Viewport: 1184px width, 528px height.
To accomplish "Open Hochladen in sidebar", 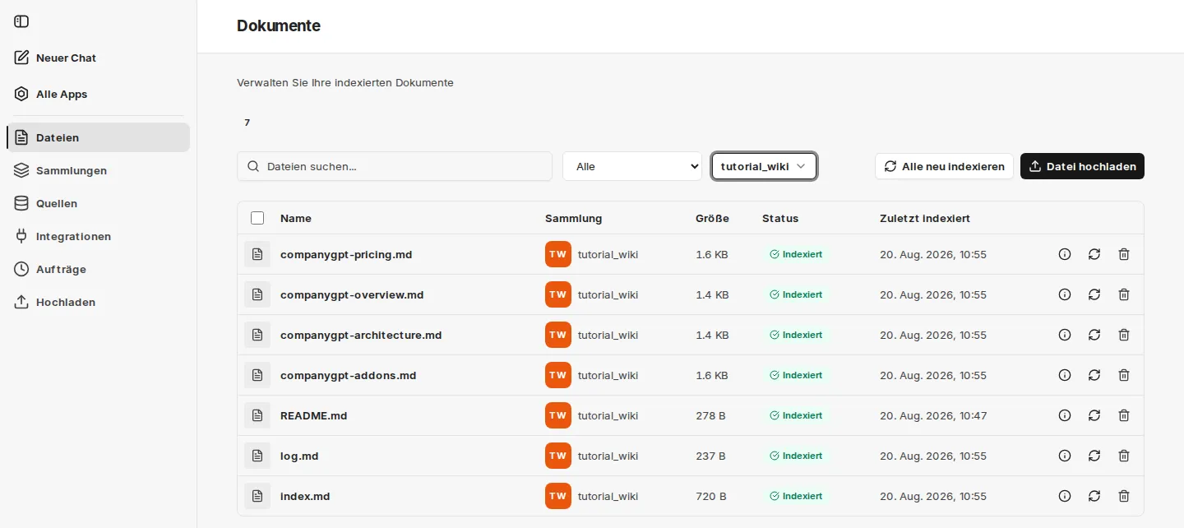I will click(99, 302).
